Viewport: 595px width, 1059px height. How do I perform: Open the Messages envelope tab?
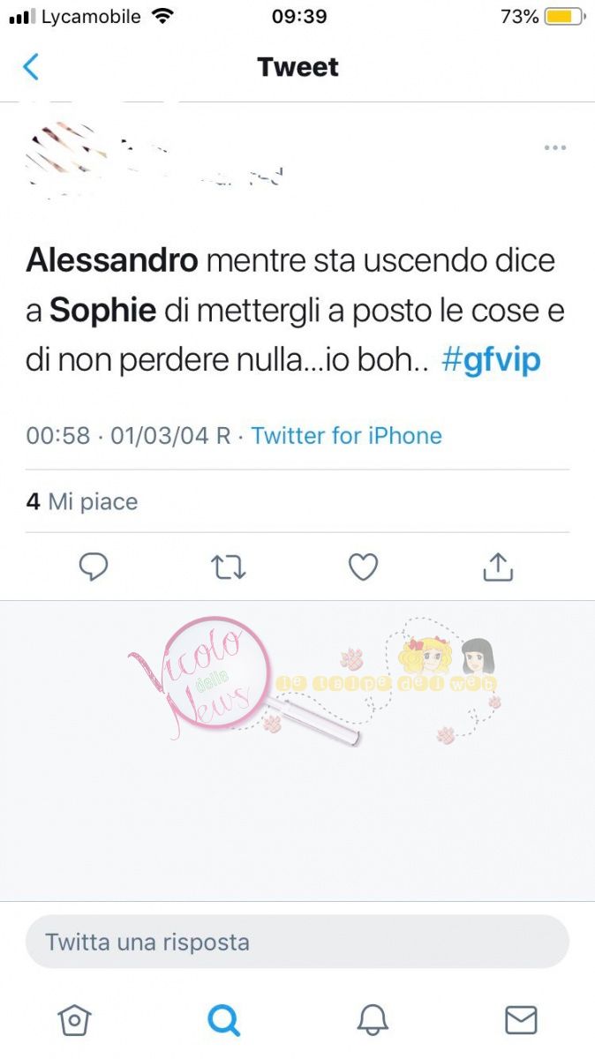coord(521,1020)
